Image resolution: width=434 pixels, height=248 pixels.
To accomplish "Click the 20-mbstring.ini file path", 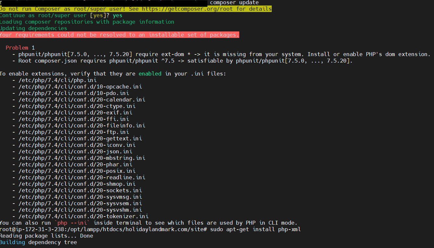I will pos(82,158).
